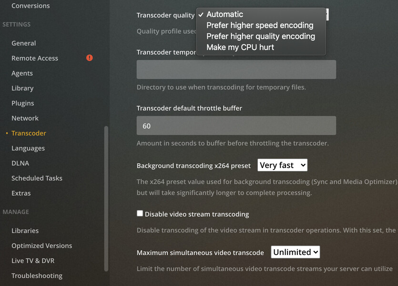The width and height of the screenshot is (398, 286).
Task: Click the Transcoder temporary directory field
Action: click(236, 69)
